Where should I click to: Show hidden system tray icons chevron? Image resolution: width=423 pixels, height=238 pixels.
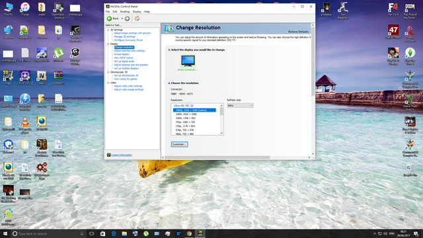click(374, 233)
